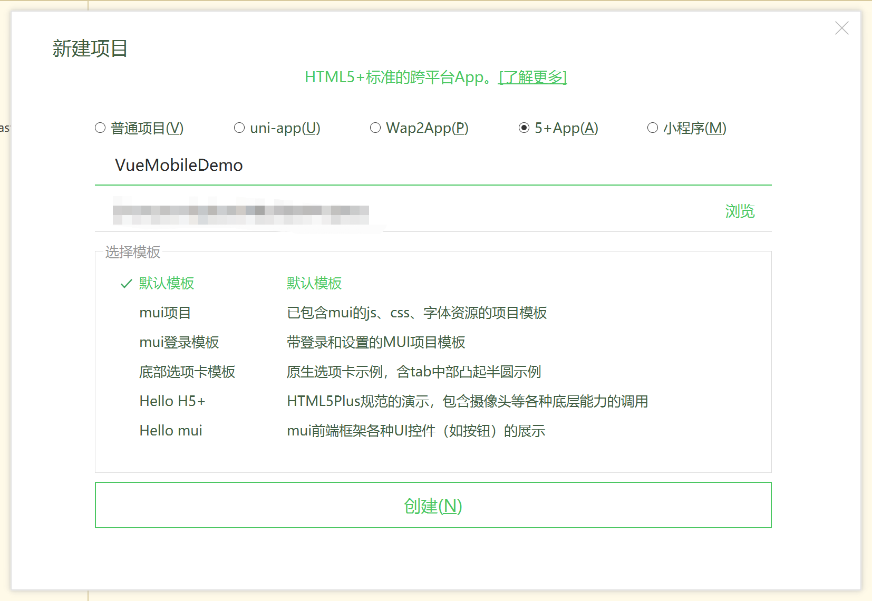The height and width of the screenshot is (601, 872).
Task: Close the 新建项目 dialog
Action: click(x=841, y=28)
